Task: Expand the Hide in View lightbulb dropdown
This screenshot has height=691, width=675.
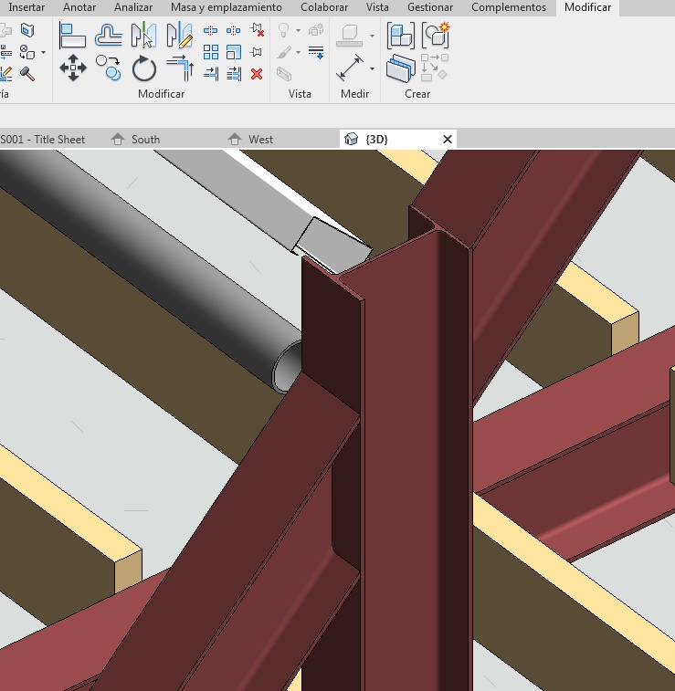Action: click(298, 31)
